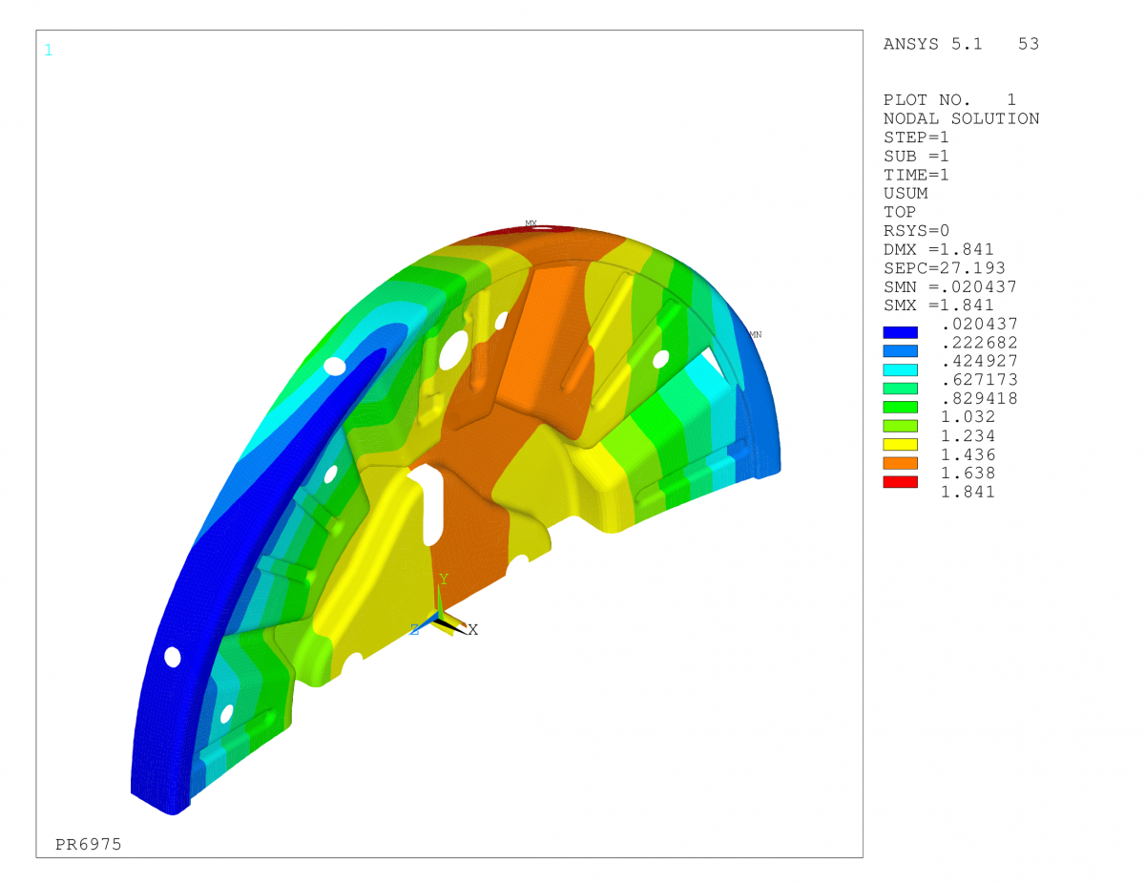Click the 'RSYS=0' text
This screenshot has width=1145, height=885.
(x=917, y=230)
